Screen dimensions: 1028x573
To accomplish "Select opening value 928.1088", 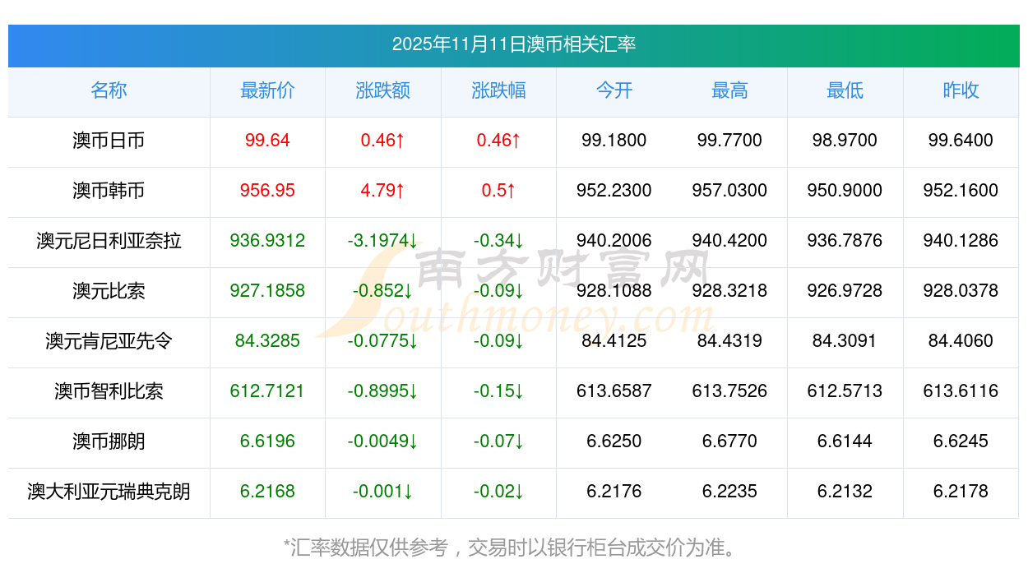I will point(614,291).
